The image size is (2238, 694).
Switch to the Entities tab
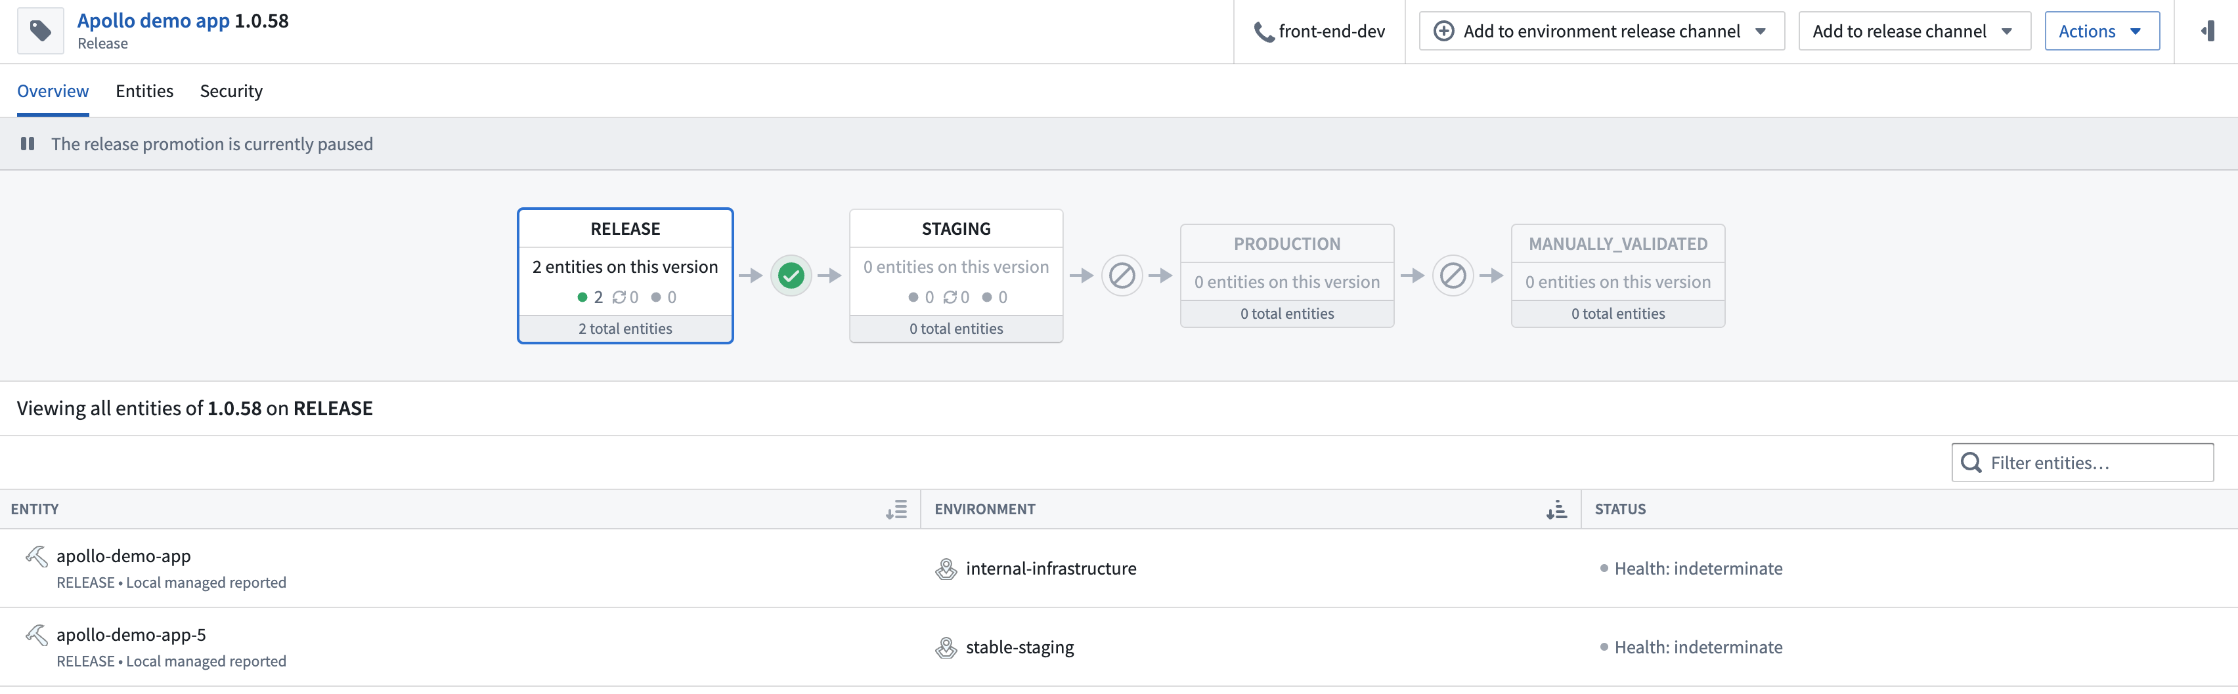tap(144, 91)
